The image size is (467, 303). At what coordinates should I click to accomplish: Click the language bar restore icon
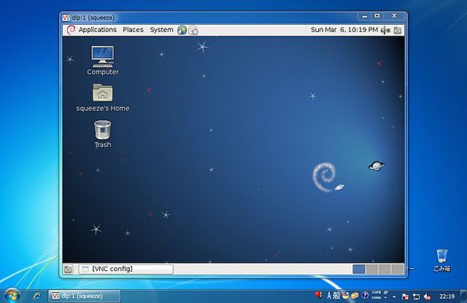coord(386,293)
